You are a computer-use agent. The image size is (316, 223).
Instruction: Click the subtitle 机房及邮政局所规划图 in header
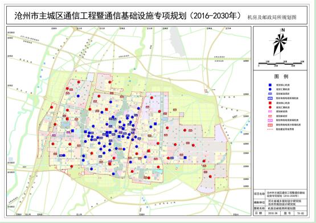tap(272, 17)
